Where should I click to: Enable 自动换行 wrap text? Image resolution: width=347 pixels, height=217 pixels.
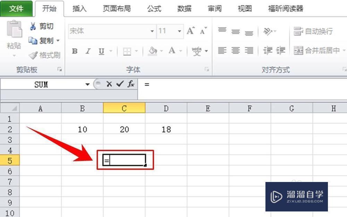pyautogui.click(x=314, y=31)
